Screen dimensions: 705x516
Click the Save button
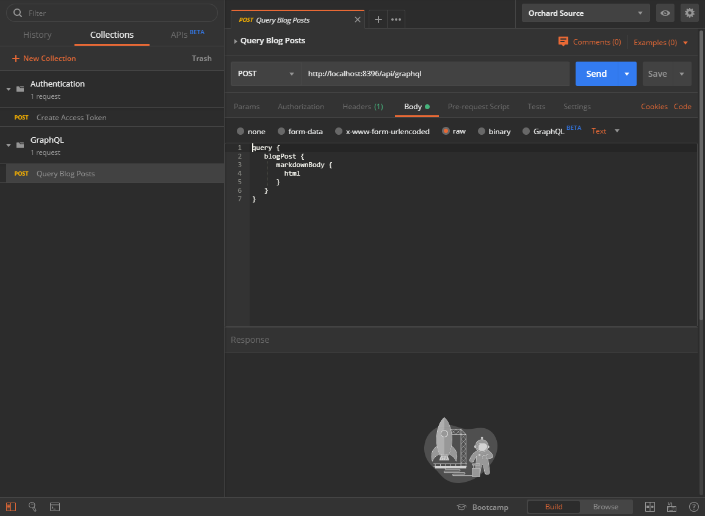point(657,74)
